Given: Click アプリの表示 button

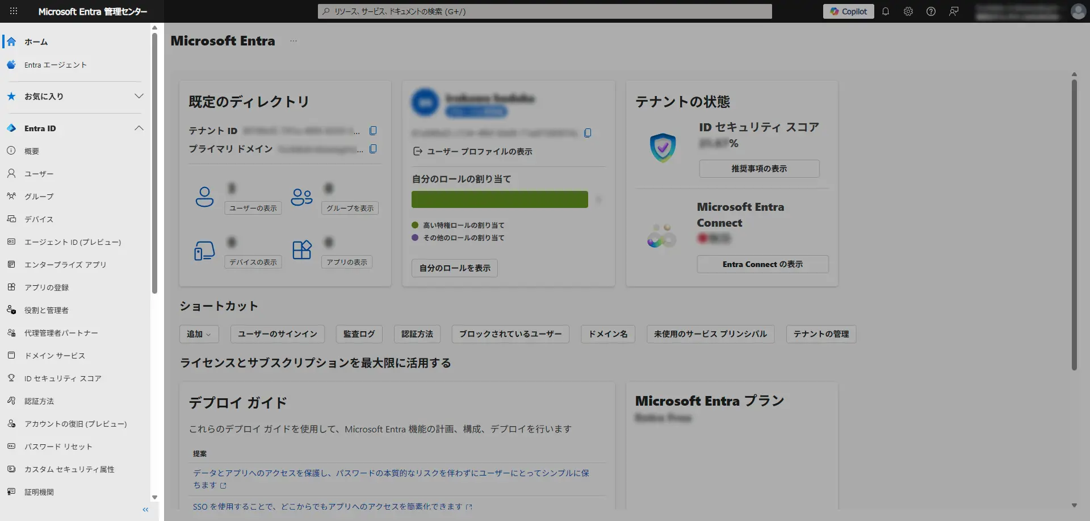Looking at the screenshot, I should pos(347,262).
